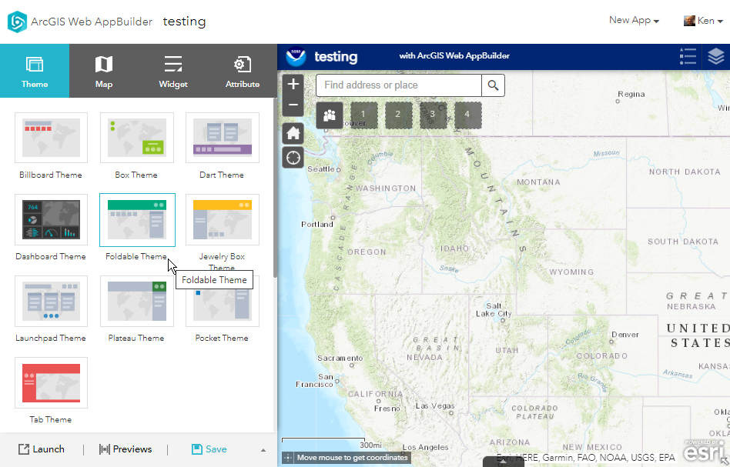Open the Layer List icon in header
The image size is (730, 467).
click(716, 56)
